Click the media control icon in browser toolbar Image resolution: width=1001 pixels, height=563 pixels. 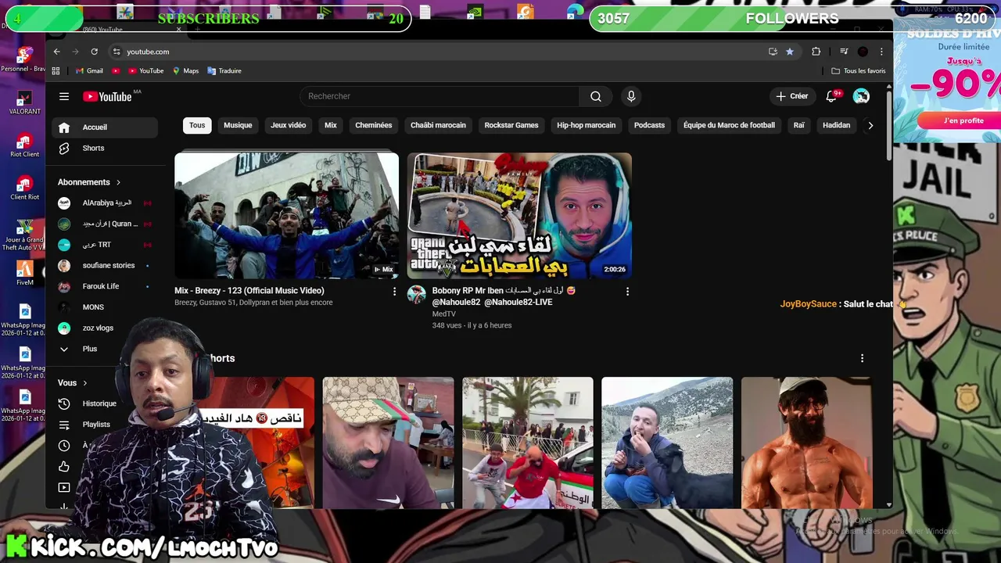pyautogui.click(x=844, y=52)
